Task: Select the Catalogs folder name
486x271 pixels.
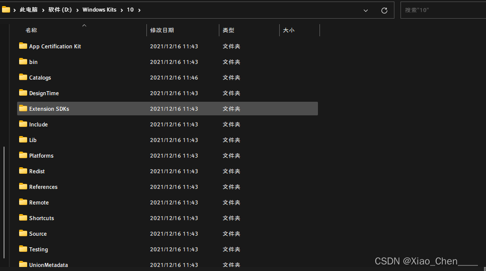Action: pyautogui.click(x=40, y=78)
